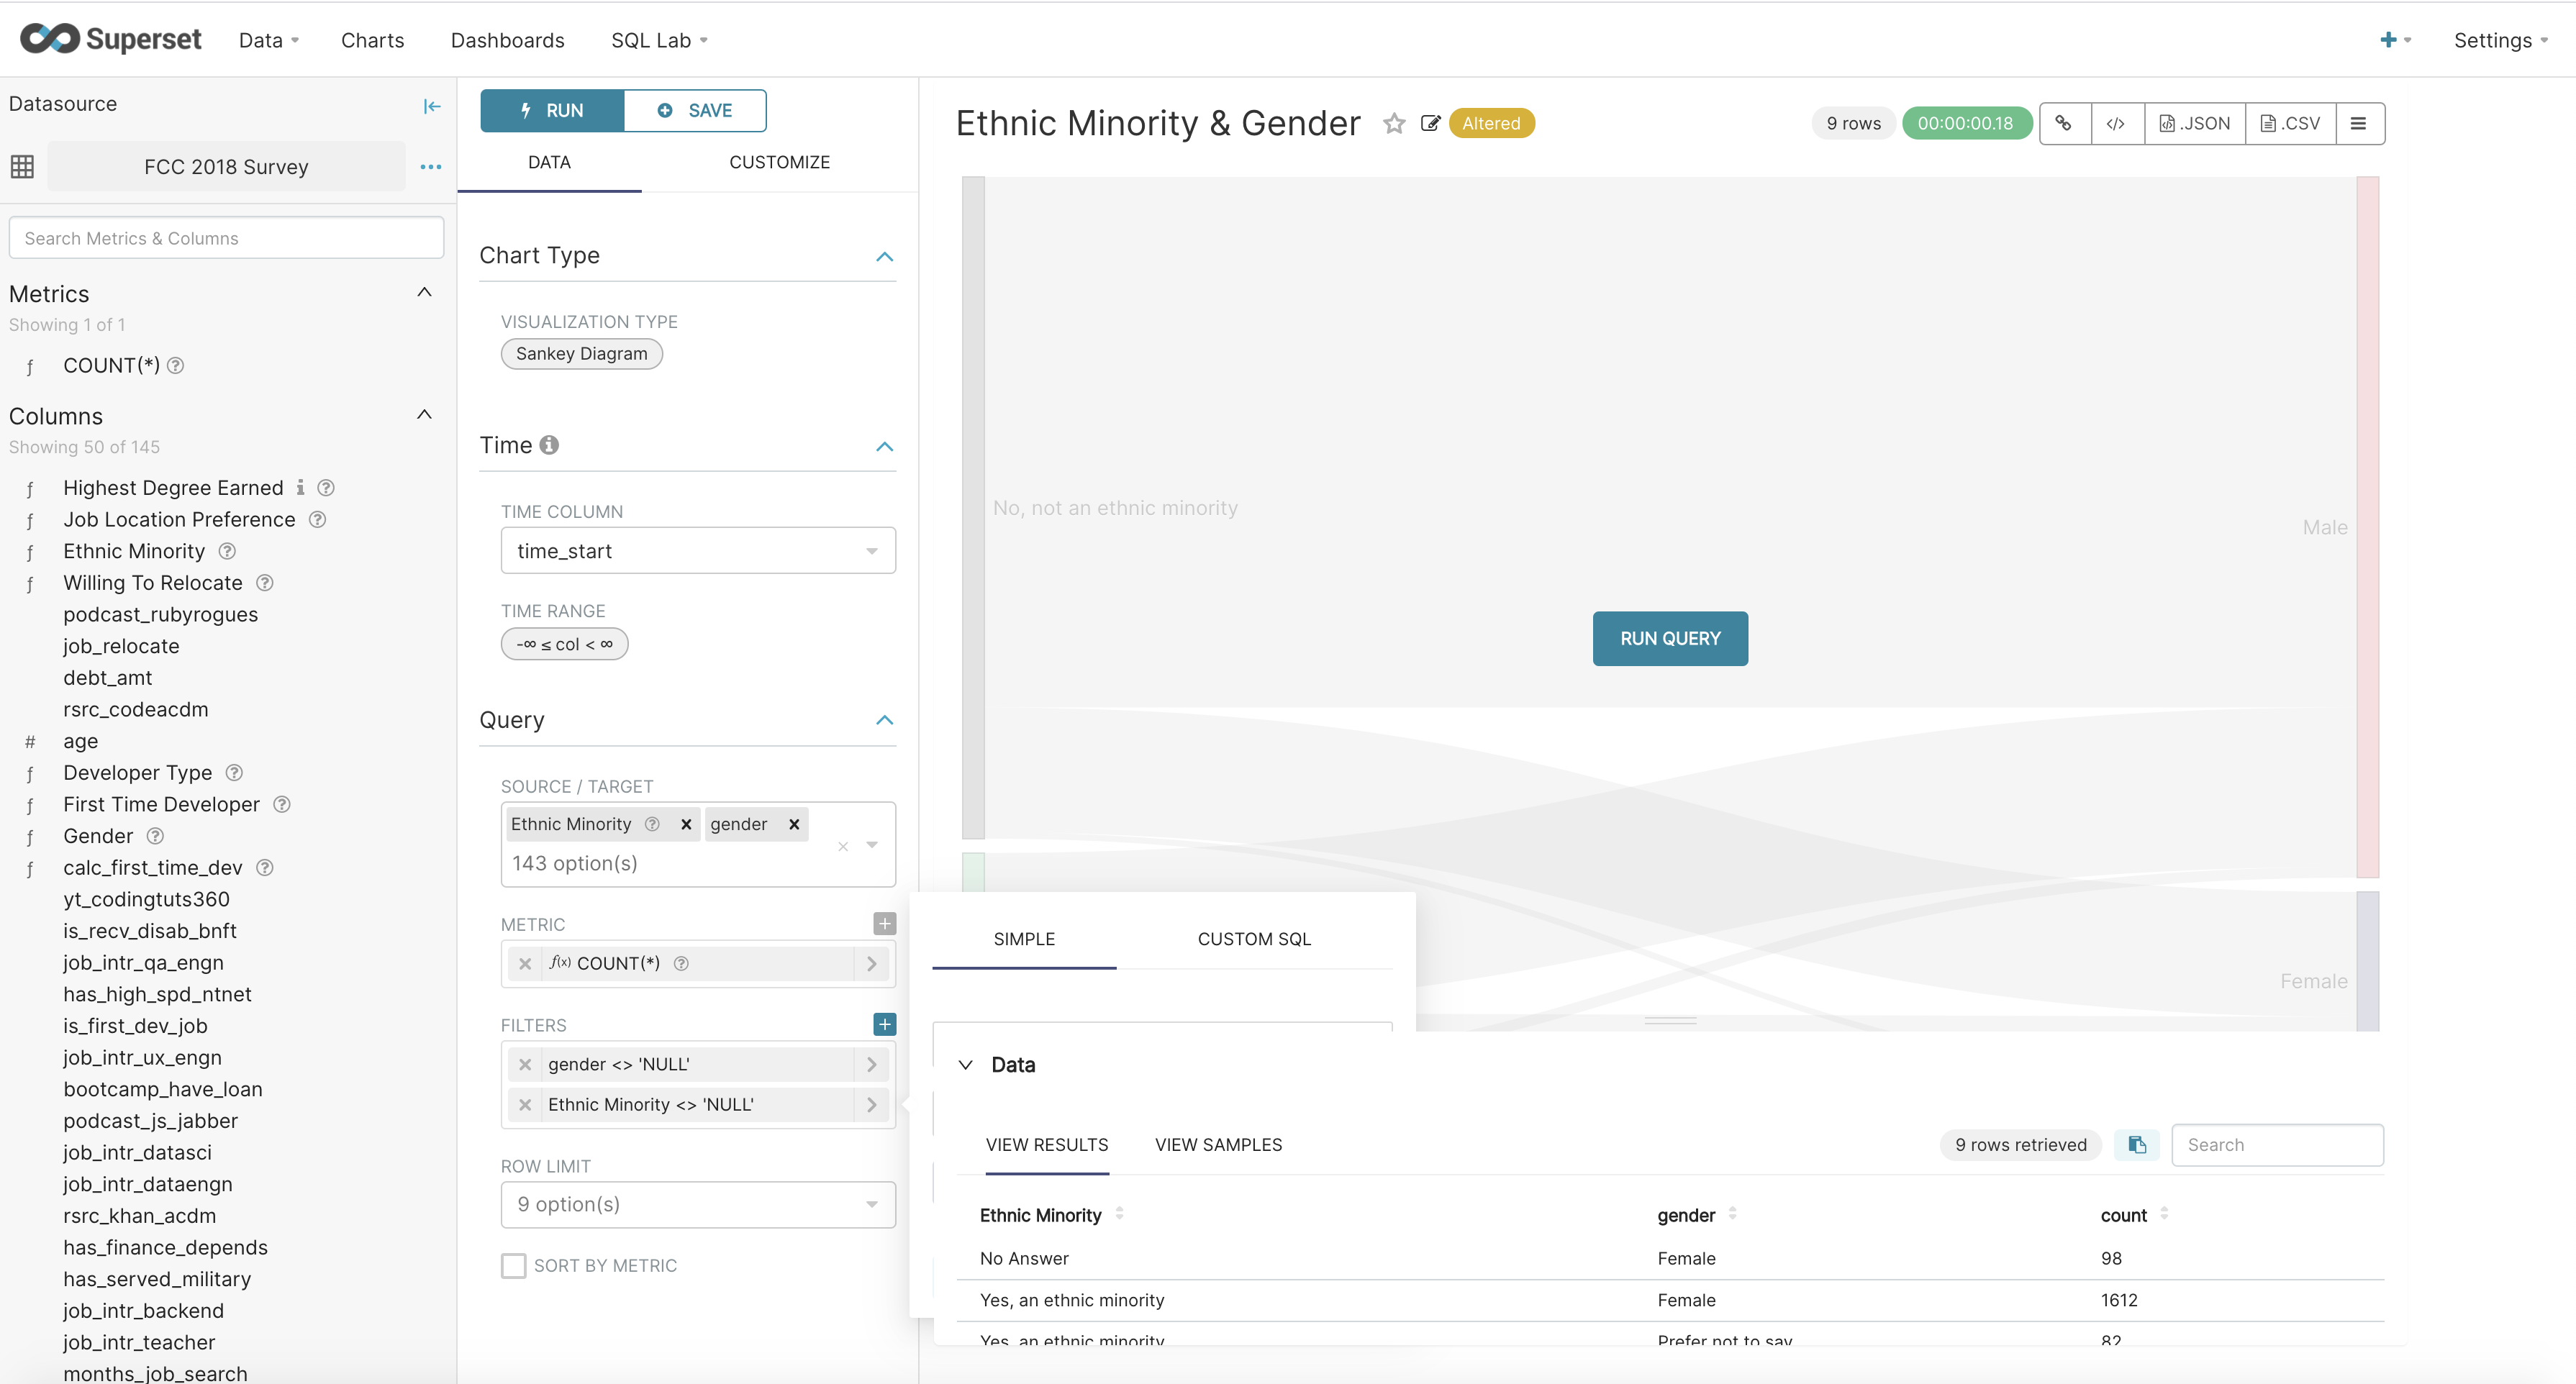Open the Time Column dropdown
2576x1384 pixels.
697,551
